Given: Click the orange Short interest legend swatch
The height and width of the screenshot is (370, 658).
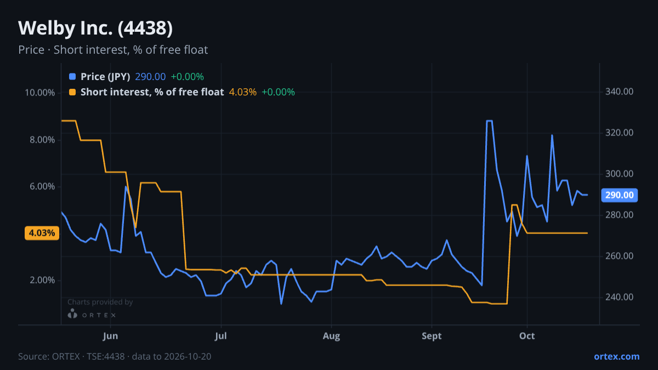Looking at the screenshot, I should (x=72, y=92).
